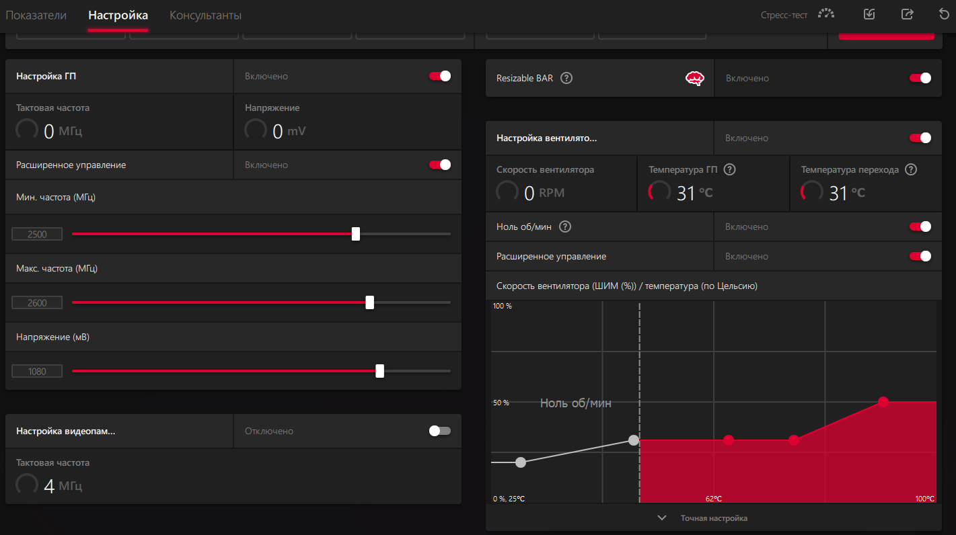This screenshot has height=535, width=956.
Task: Enable the Настройка видеопамяти toggle
Action: pos(440,431)
